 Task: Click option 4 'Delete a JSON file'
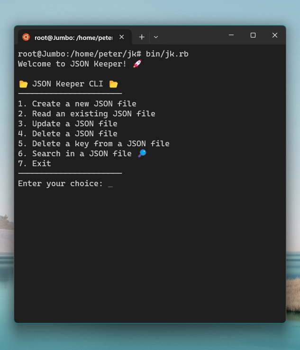pos(67,133)
